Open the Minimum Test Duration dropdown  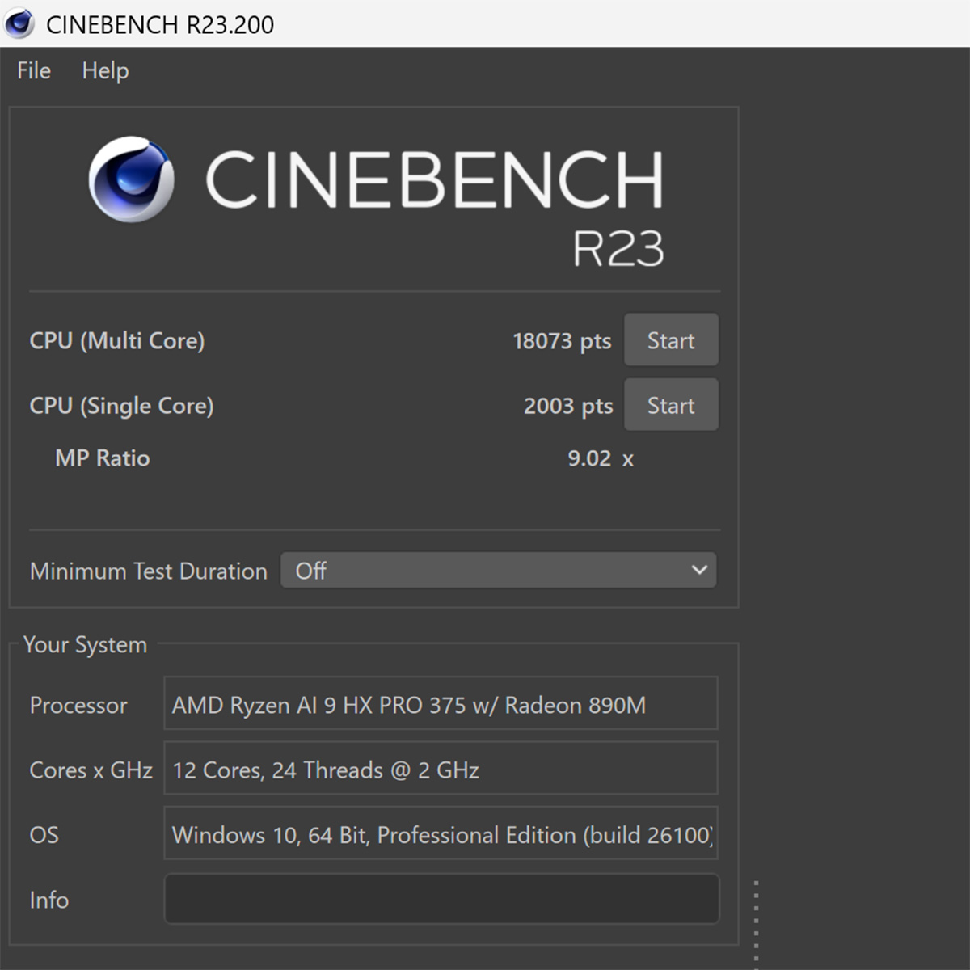click(499, 571)
